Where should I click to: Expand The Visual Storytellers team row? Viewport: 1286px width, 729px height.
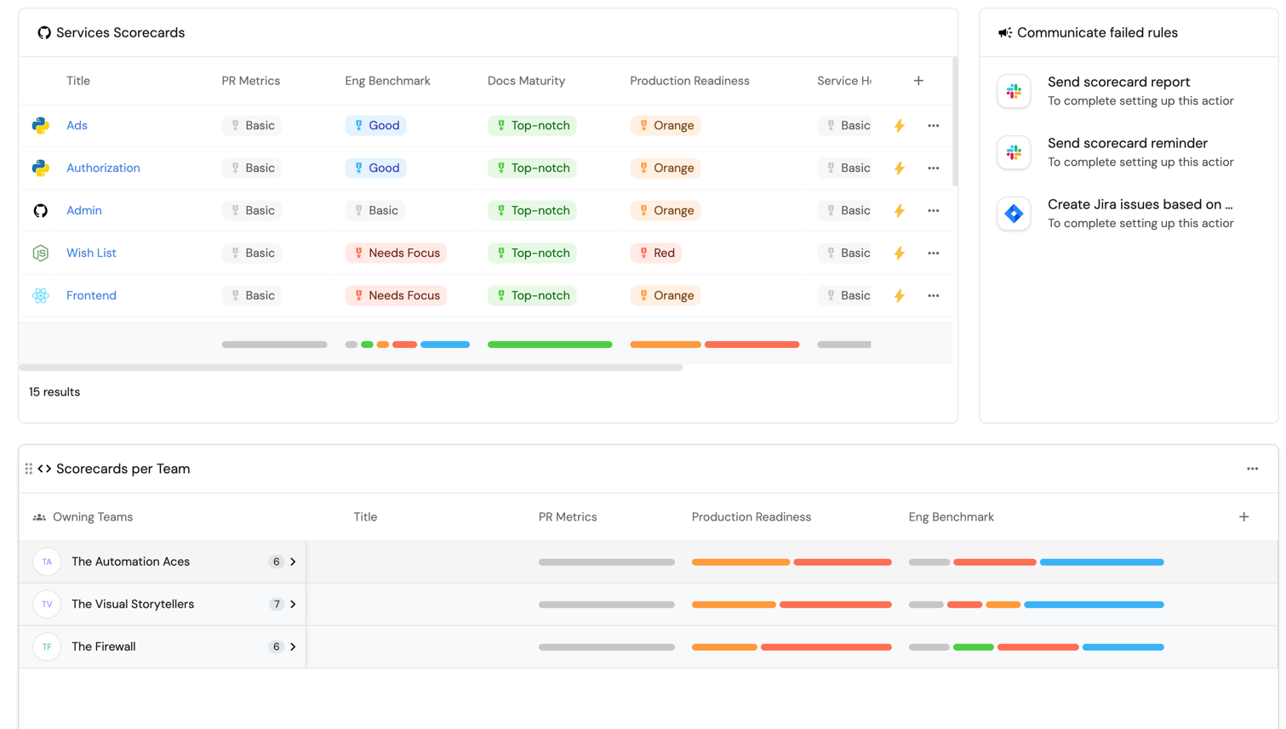click(293, 605)
